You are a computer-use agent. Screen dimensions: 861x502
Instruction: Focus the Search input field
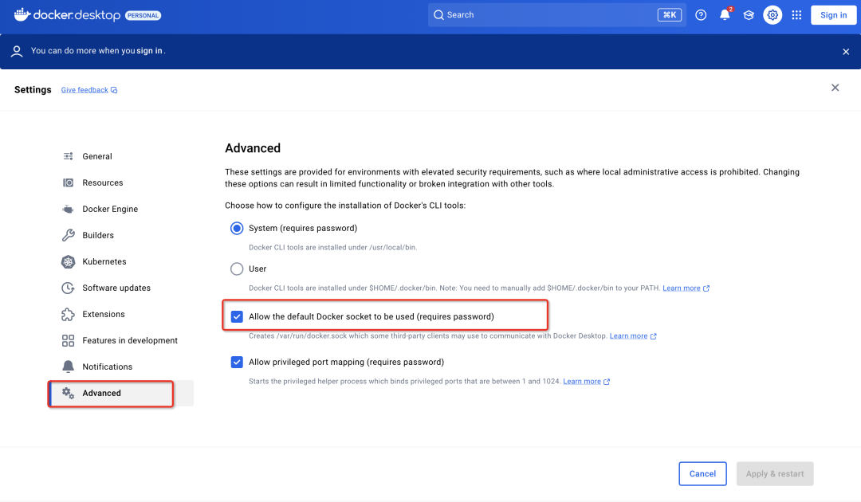coord(556,15)
